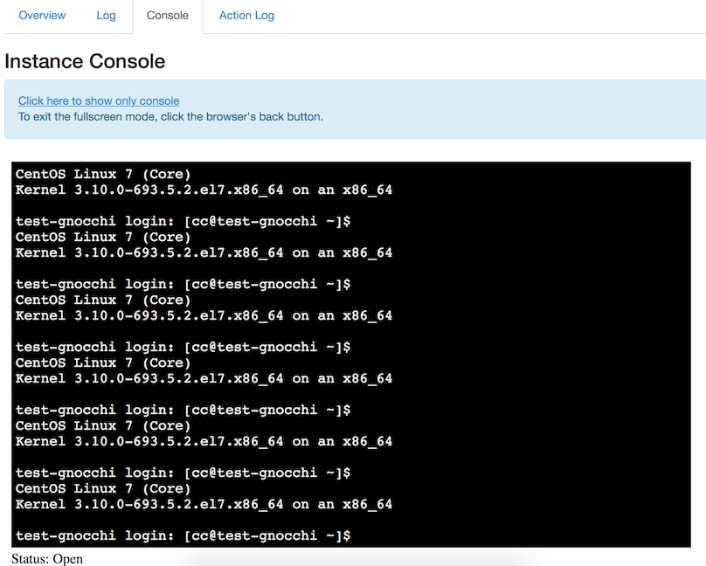The height and width of the screenshot is (566, 706).
Task: Switch to the Log tab
Action: click(106, 16)
